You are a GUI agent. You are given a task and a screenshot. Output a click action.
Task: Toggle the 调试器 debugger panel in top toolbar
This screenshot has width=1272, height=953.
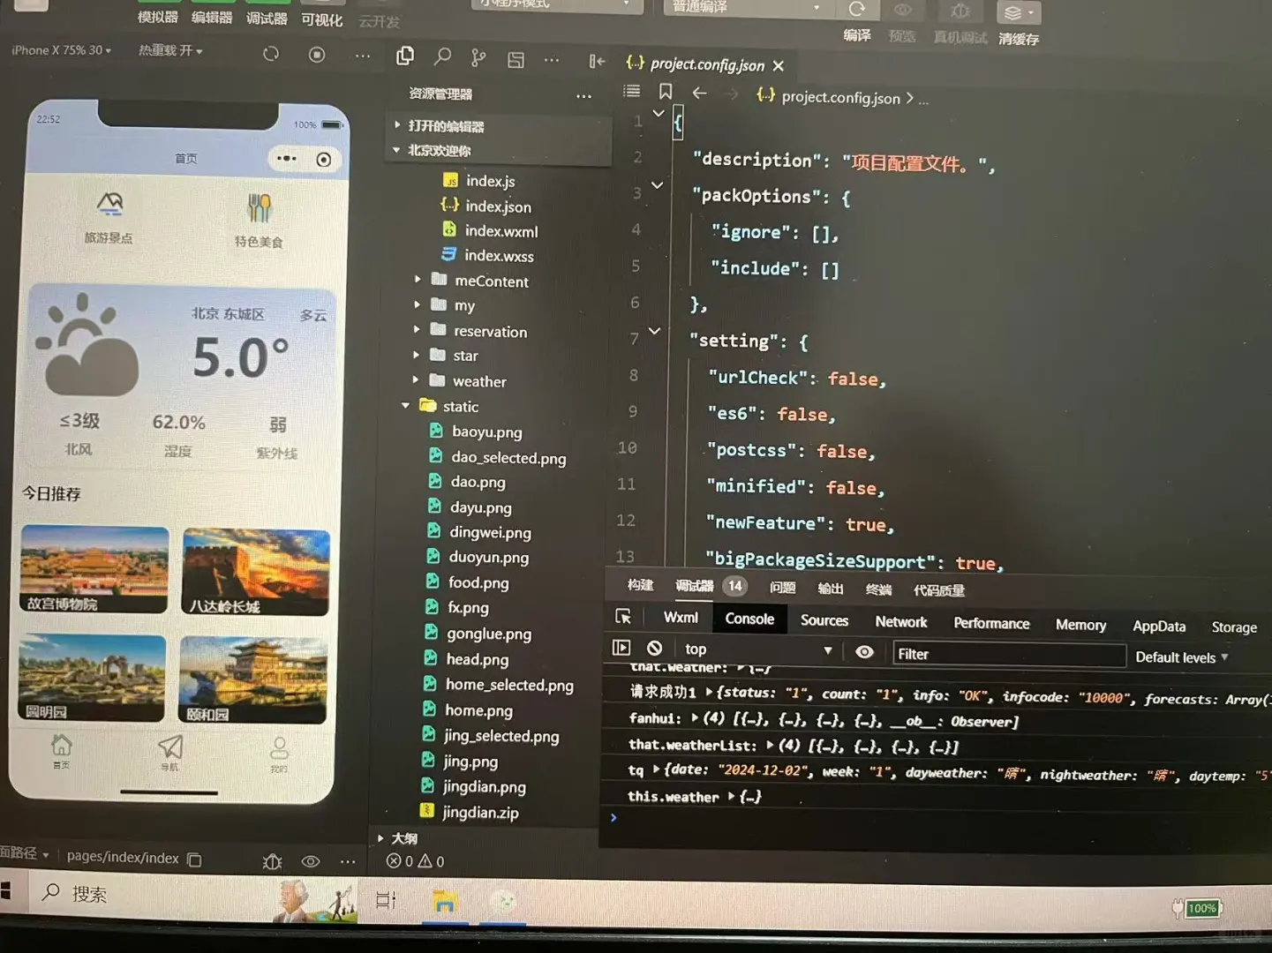pyautogui.click(x=267, y=19)
